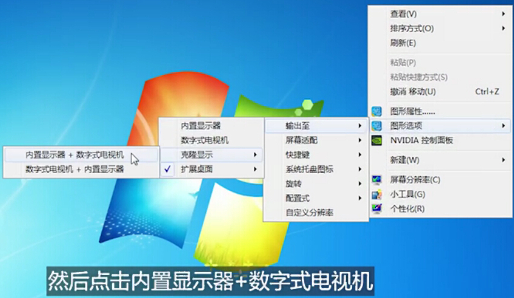Click the 屏幕分辨率 monitor icon

pos(377,180)
